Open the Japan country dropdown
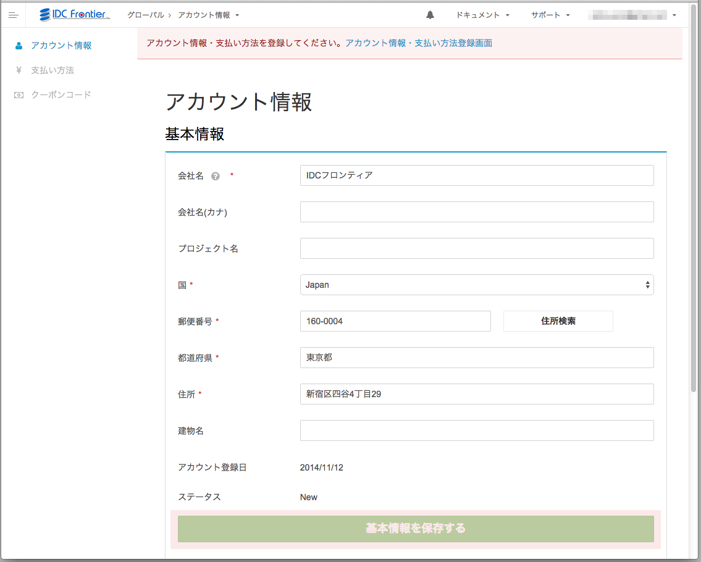 coord(476,285)
